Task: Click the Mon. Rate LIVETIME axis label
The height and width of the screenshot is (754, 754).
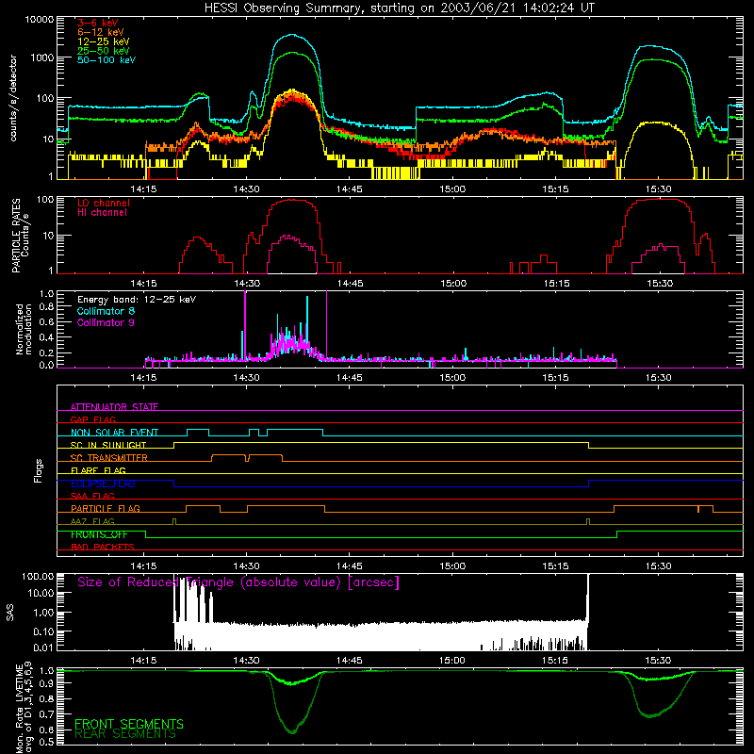Action: point(25,708)
